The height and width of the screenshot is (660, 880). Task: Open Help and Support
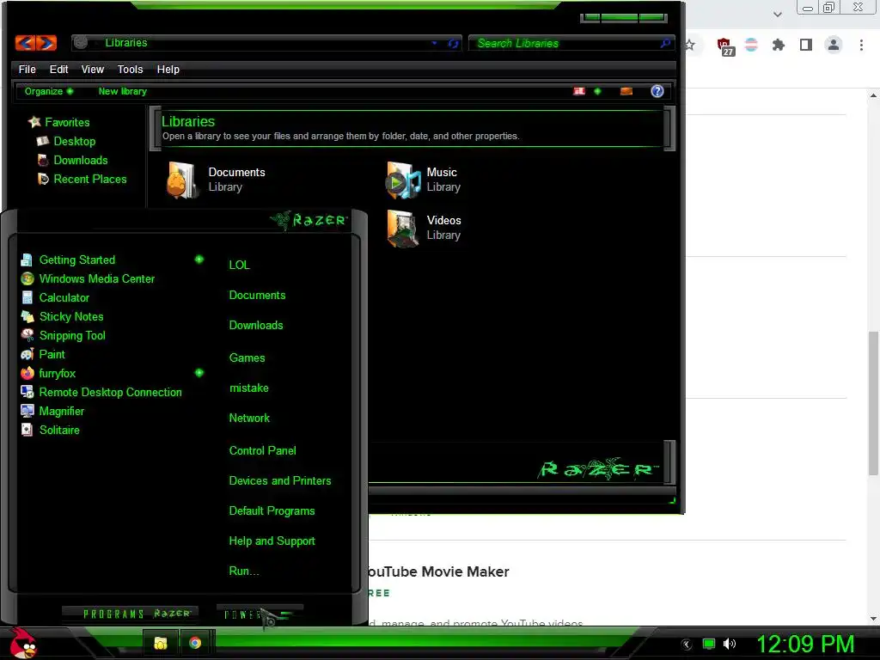click(x=272, y=541)
